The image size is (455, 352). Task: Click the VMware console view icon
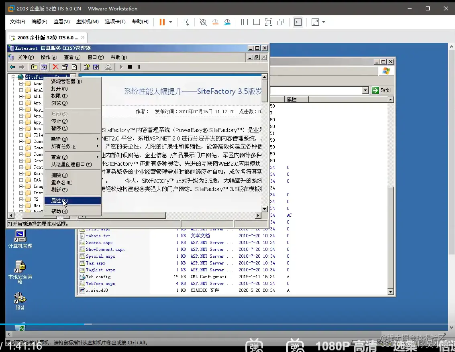click(x=298, y=22)
